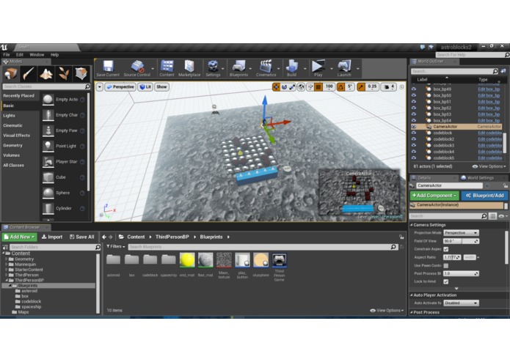Select the translate gizmo tool in viewport
510x362 pixels.
coord(276,87)
